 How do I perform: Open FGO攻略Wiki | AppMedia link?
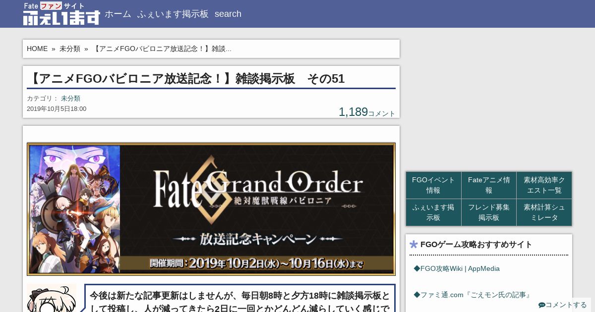pos(457,268)
